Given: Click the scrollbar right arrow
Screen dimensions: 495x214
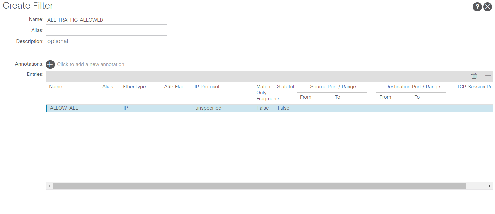Looking at the screenshot, I should coord(490,186).
